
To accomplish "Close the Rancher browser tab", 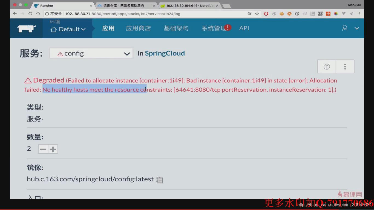I will click(x=91, y=5).
